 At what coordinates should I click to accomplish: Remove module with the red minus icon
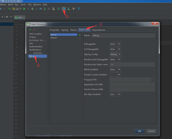(x=34, y=30)
